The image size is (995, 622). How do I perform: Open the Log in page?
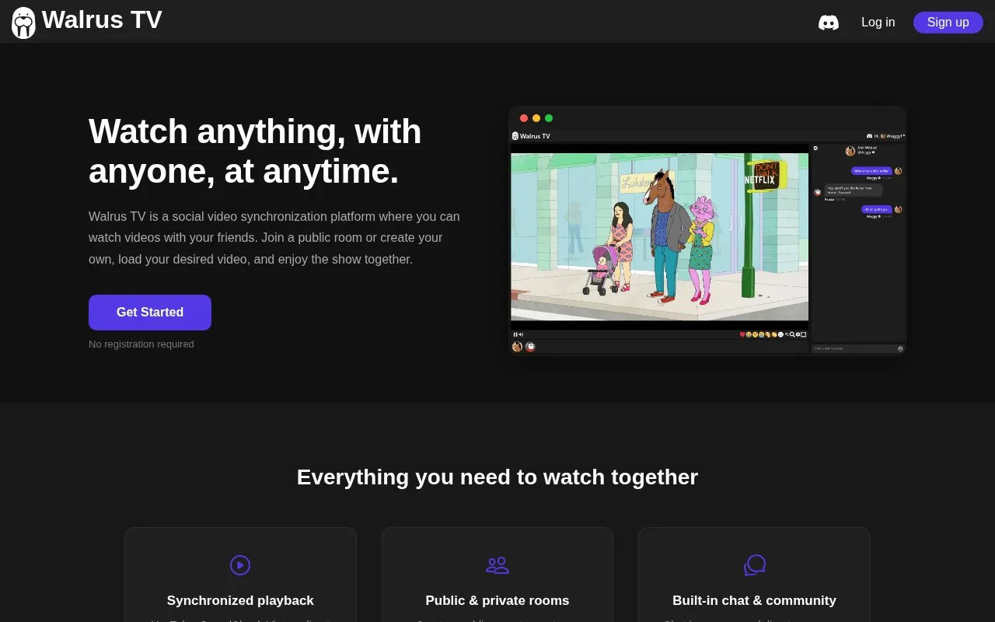click(878, 23)
